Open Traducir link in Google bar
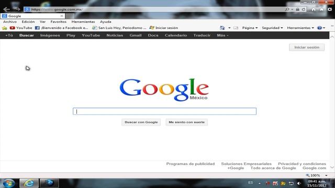 tap(202, 36)
